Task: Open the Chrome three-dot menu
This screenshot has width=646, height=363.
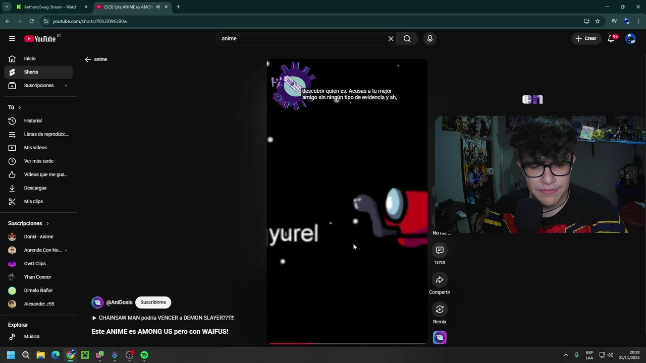Action: 639,21
